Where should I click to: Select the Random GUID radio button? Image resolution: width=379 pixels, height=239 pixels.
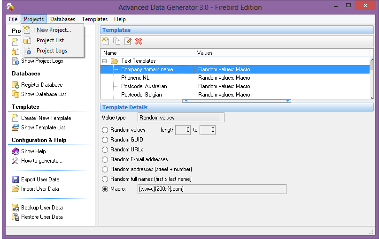(x=105, y=140)
